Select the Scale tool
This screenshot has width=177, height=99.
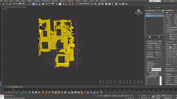tap(40, 4)
